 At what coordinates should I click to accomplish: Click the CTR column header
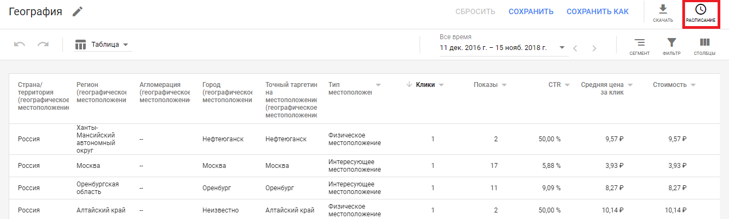[x=554, y=84]
